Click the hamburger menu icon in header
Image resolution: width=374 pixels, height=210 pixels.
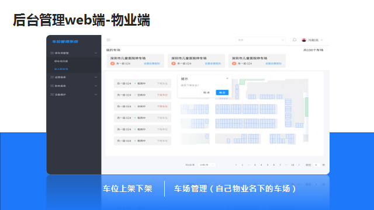[x=109, y=40]
